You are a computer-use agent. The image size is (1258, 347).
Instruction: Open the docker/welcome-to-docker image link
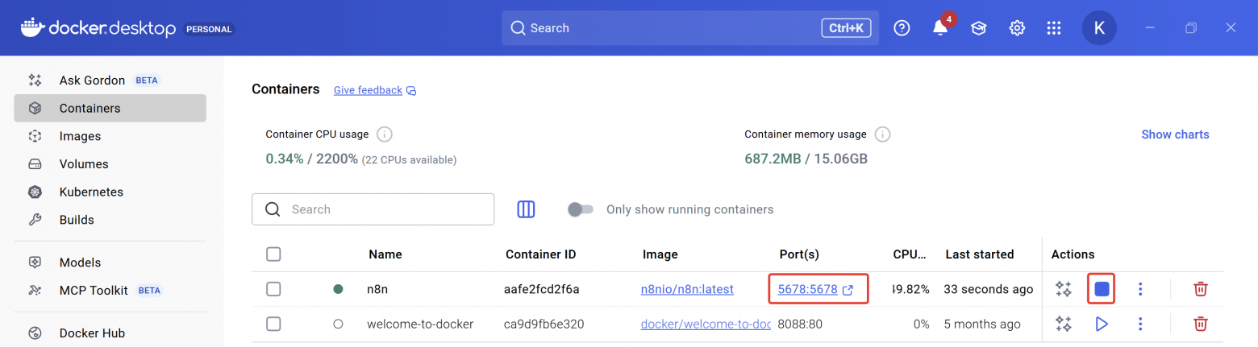706,324
